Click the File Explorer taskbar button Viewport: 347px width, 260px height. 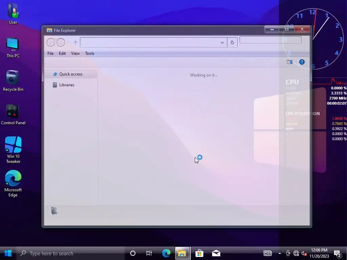[x=182, y=253]
